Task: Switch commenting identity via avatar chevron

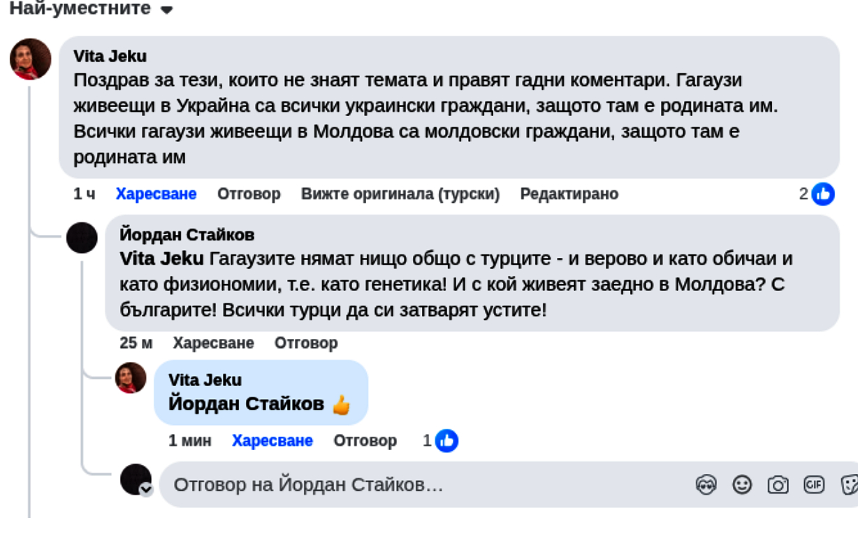Action: tap(146, 489)
